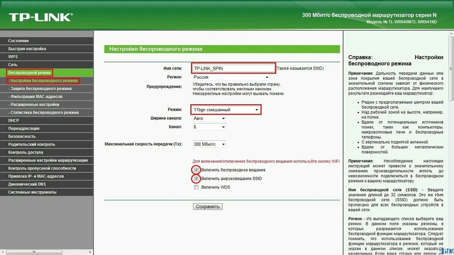Image resolution: width=454 pixels, height=255 pixels.
Task: Open Статистика беспроводного режима submenu
Action: tap(46, 112)
